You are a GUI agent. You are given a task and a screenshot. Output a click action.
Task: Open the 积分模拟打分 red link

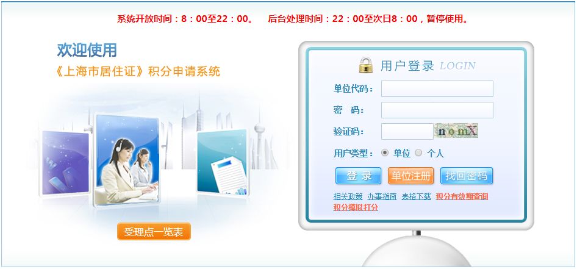click(x=356, y=207)
